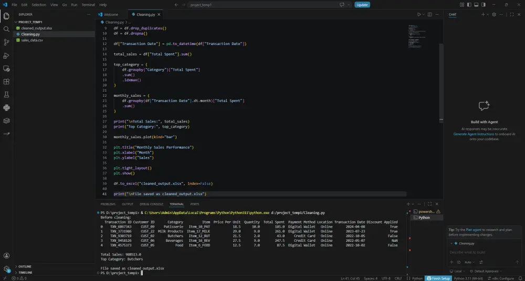Click n8n: Configure in status bar
The image size is (525, 281).
pos(500,278)
